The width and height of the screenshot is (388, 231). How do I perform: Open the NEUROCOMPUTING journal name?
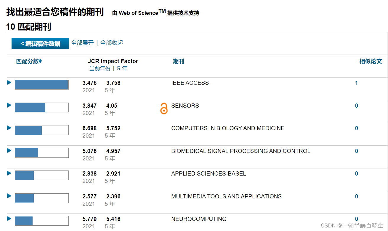(x=199, y=219)
